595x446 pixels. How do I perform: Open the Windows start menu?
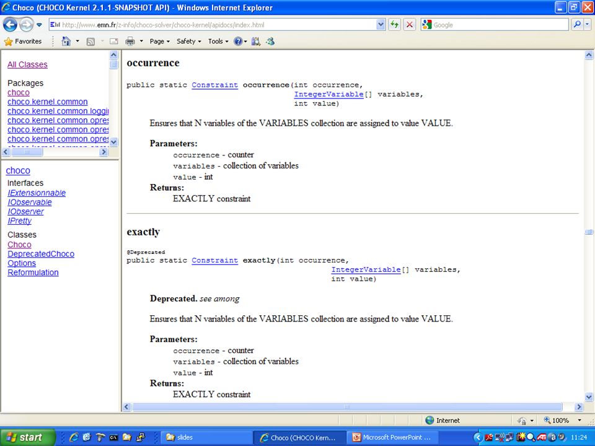coord(28,437)
